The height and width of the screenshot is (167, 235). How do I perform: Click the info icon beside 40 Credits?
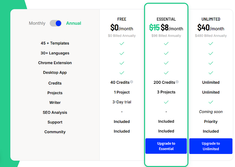(132, 82)
